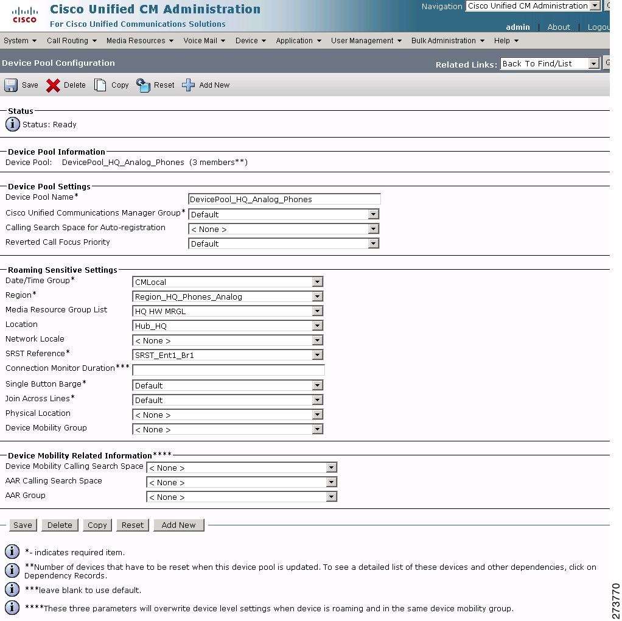Click info icon beside Dependency Records note
Image resolution: width=622 pixels, height=621 pixels.
pyautogui.click(x=12, y=570)
